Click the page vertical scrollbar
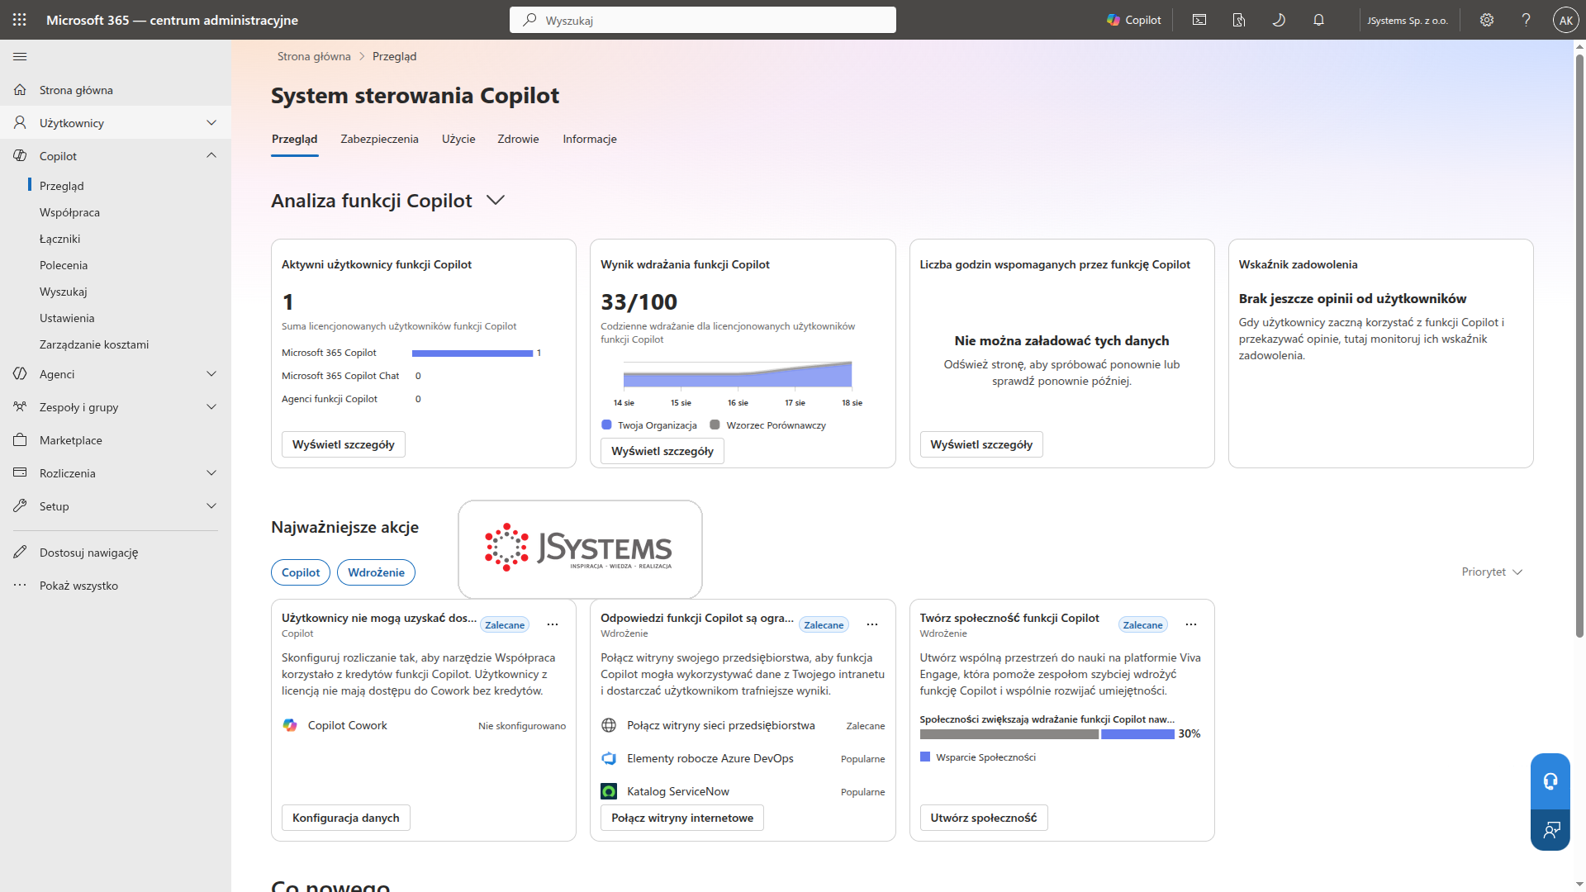This screenshot has width=1586, height=892. coord(1579,347)
